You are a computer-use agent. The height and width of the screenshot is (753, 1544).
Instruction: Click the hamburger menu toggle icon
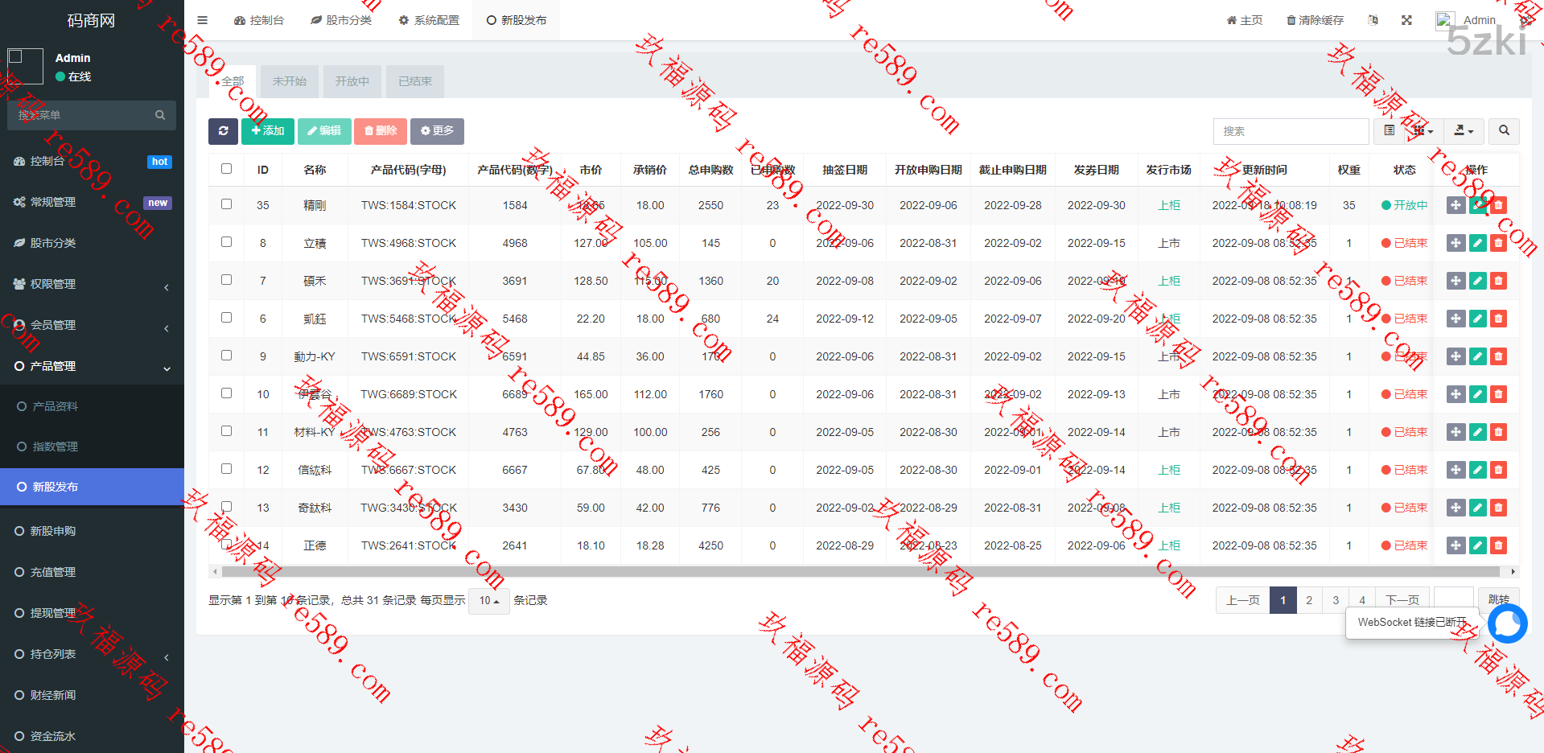[x=203, y=20]
